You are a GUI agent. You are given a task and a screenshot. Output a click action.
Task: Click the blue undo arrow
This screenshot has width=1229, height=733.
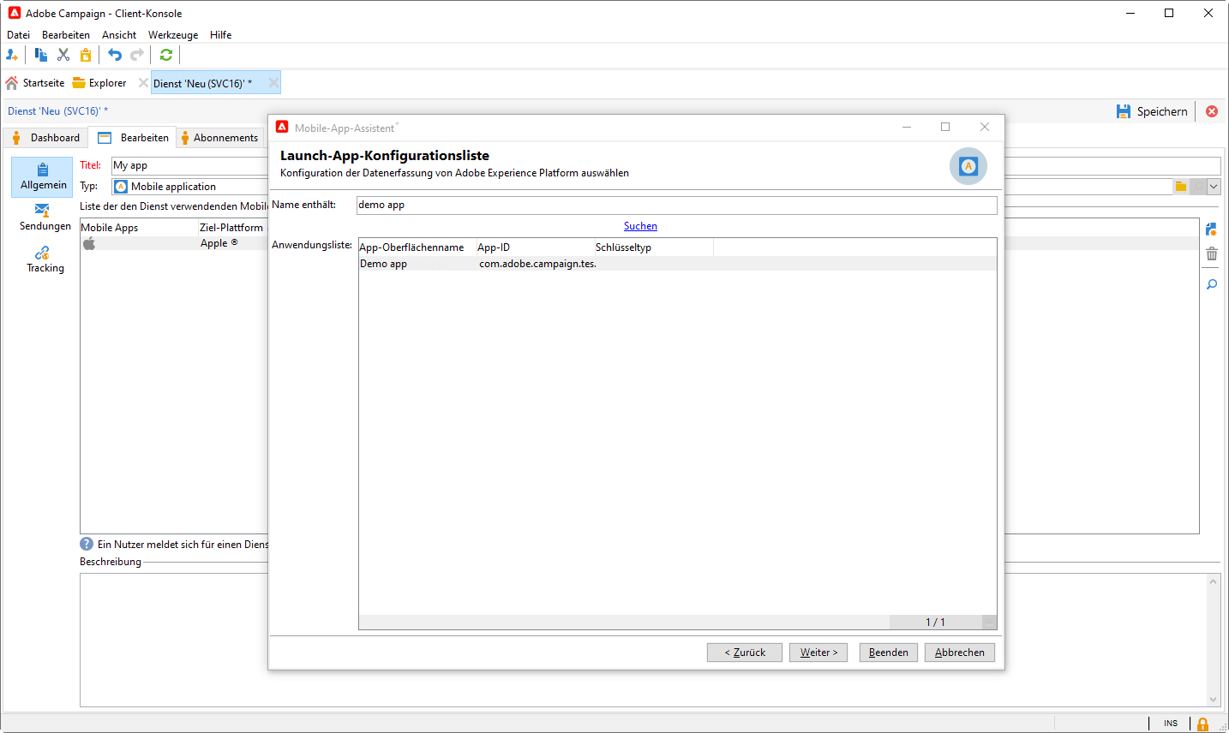tap(115, 55)
